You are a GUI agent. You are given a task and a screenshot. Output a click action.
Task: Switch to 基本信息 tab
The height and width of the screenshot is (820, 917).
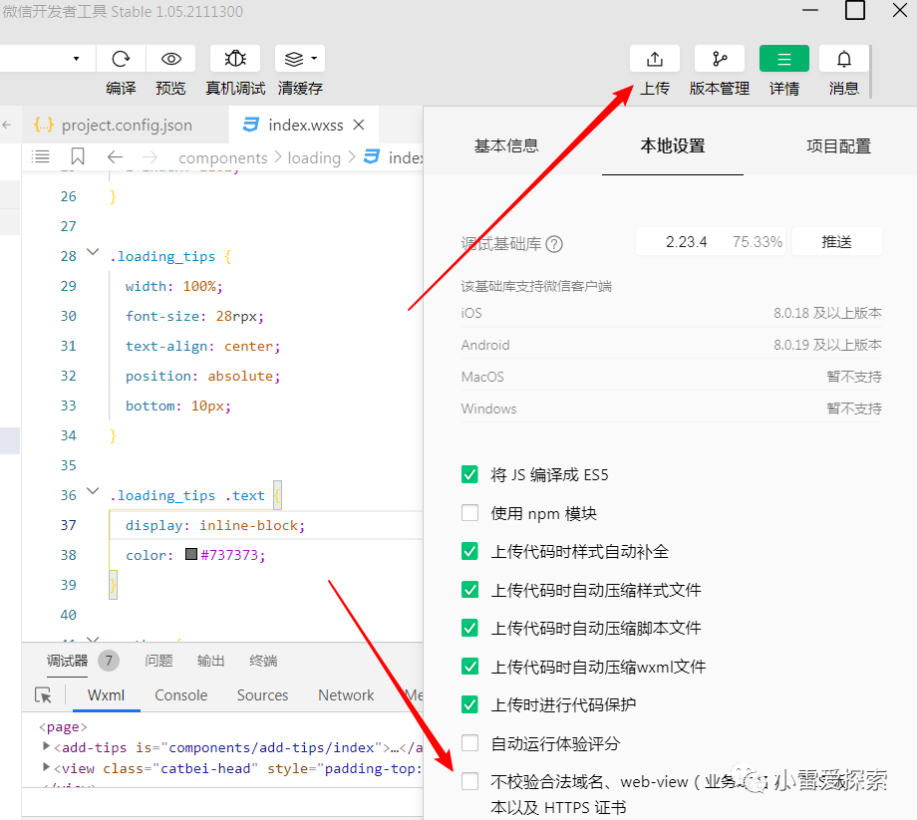coord(506,145)
